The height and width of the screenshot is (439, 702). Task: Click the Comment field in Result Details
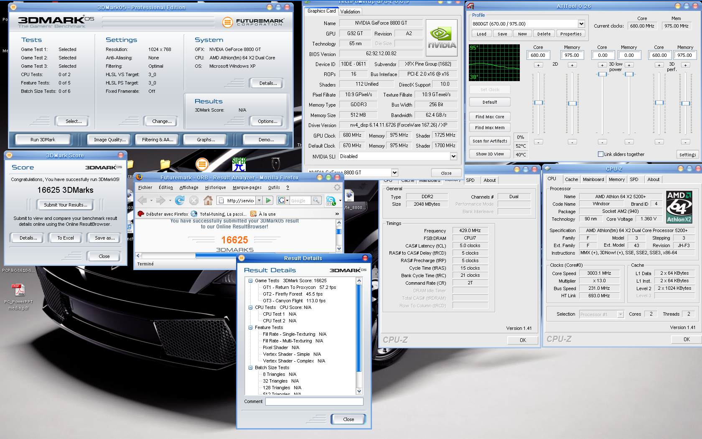pyautogui.click(x=314, y=401)
